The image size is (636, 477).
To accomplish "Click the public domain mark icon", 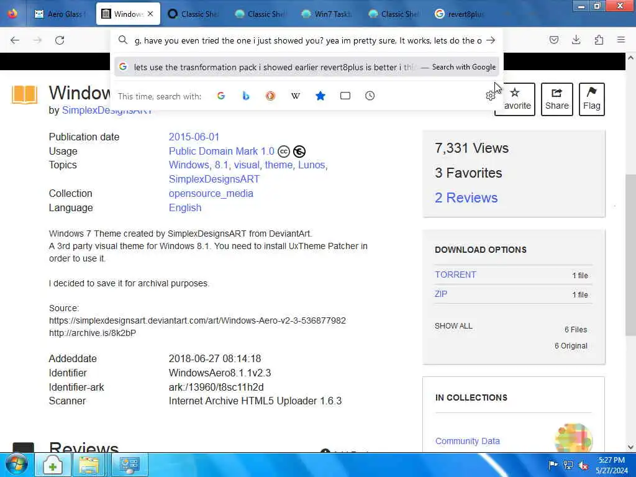I will [x=299, y=152].
